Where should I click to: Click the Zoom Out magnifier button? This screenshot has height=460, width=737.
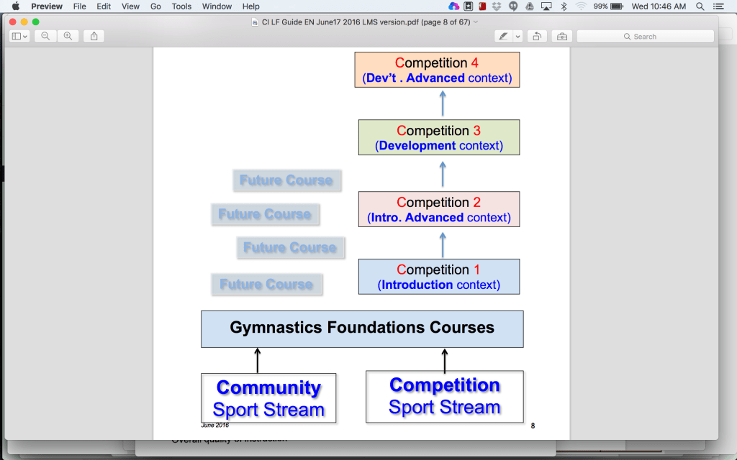[45, 36]
